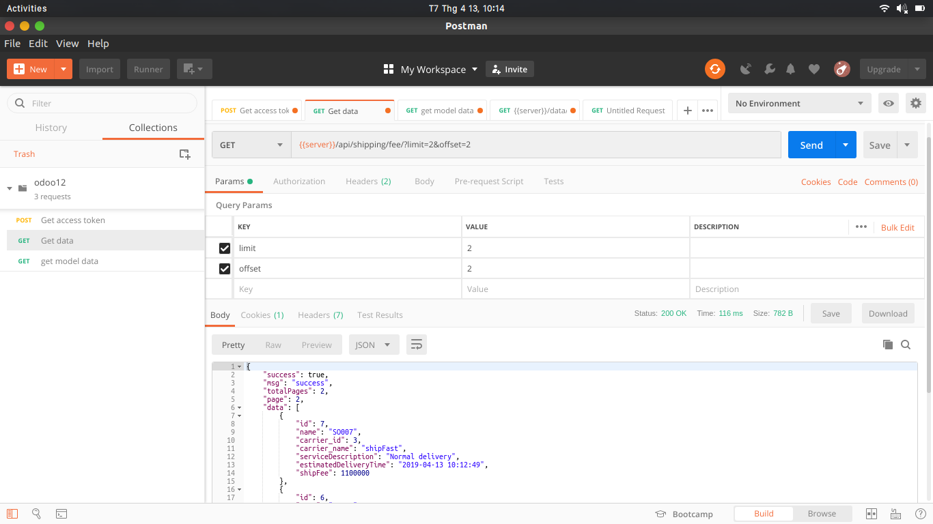Open manage environments gear icon
Image resolution: width=933 pixels, height=524 pixels.
point(916,104)
